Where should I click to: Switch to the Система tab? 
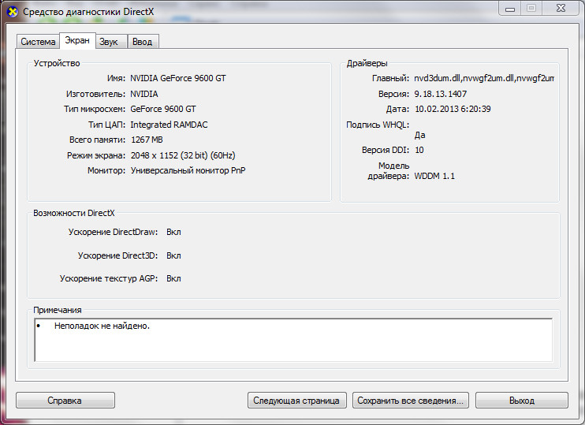[38, 42]
